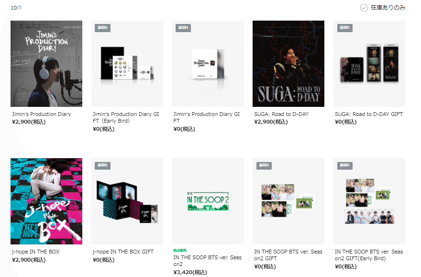
Task: Open Jimin's Production Diary GIFT Early Bird image
Action: (x=127, y=64)
